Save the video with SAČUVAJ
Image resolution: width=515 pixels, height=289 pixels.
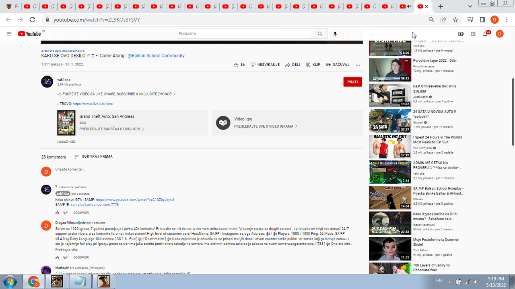337,65
